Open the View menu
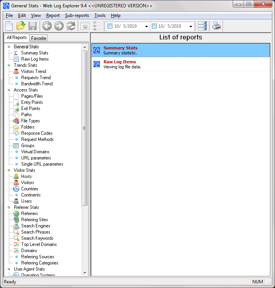The height and width of the screenshot is (288, 275). point(36,15)
